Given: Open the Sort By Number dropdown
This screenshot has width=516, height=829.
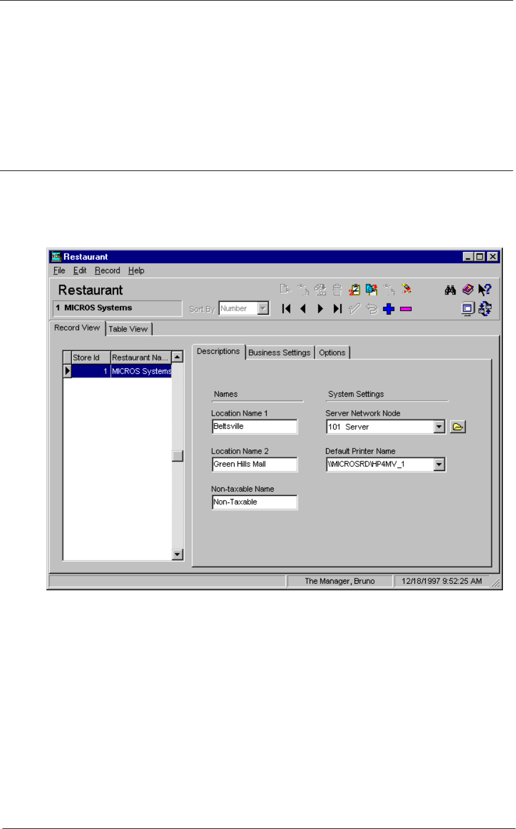Looking at the screenshot, I should pos(263,309).
